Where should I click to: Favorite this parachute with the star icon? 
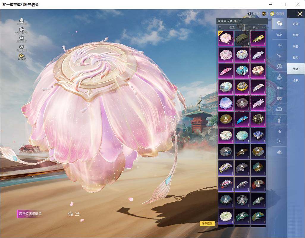pos(70,214)
